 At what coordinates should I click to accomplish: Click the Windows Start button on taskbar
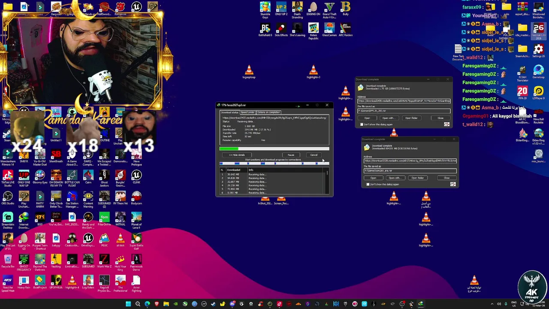[x=128, y=304]
